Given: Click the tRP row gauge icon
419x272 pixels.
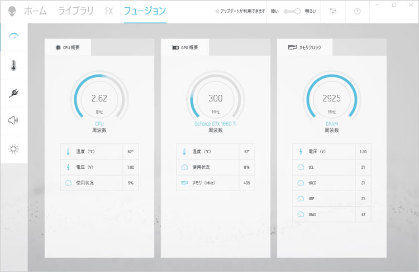Looking at the screenshot, I should (301, 198).
